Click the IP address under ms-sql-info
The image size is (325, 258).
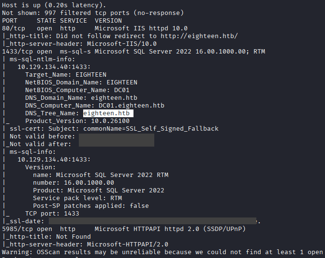coord(54,160)
